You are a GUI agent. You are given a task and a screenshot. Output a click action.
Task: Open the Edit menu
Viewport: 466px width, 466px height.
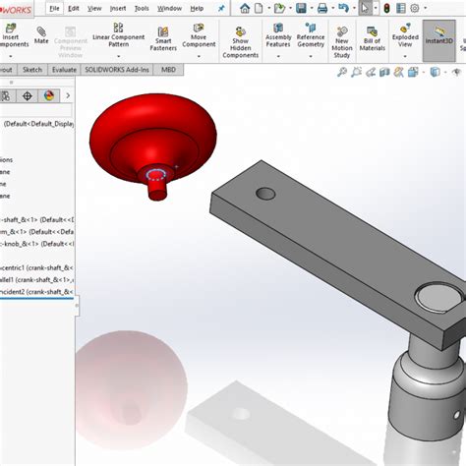pos(74,9)
